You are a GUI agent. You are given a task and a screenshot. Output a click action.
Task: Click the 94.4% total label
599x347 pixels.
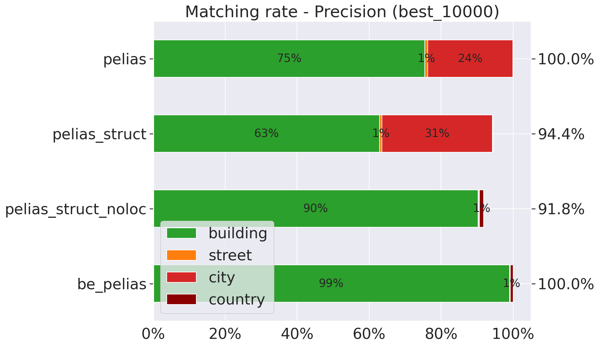pyautogui.click(x=561, y=134)
